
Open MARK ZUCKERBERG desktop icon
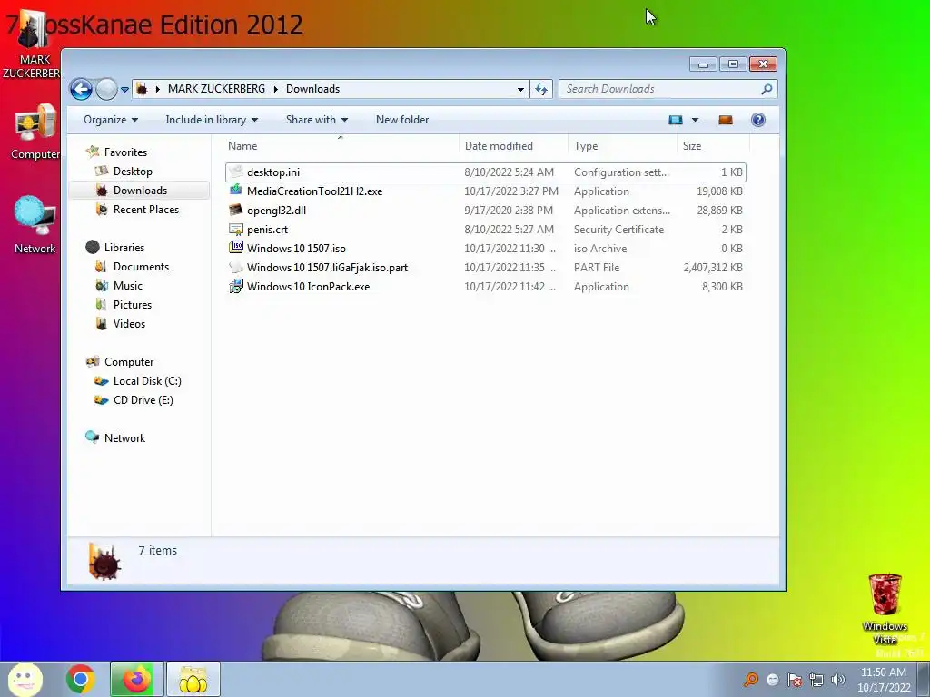point(33,44)
